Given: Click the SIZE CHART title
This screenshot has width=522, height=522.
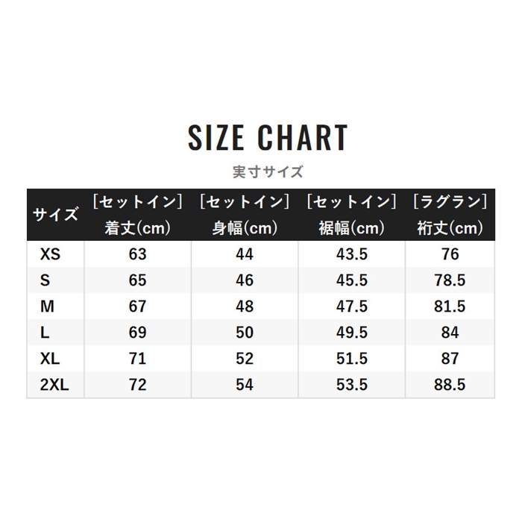Looking at the screenshot, I should click(x=268, y=138).
